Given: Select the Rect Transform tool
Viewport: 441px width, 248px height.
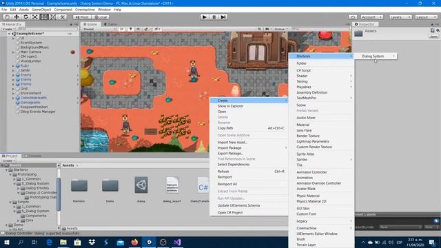Looking at the screenshot, I should (x=44, y=17).
